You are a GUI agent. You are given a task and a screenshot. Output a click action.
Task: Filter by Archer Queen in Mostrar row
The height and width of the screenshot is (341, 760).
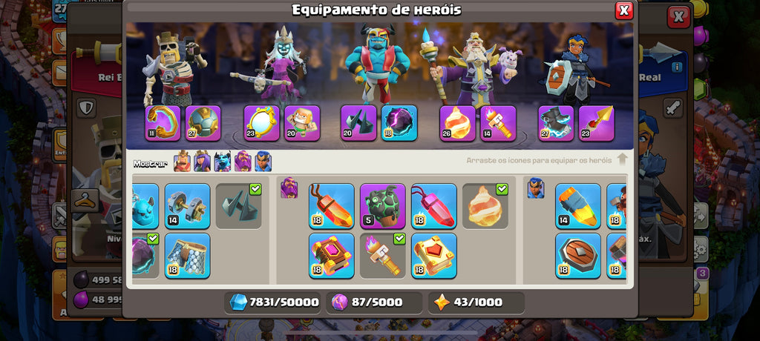(203, 162)
